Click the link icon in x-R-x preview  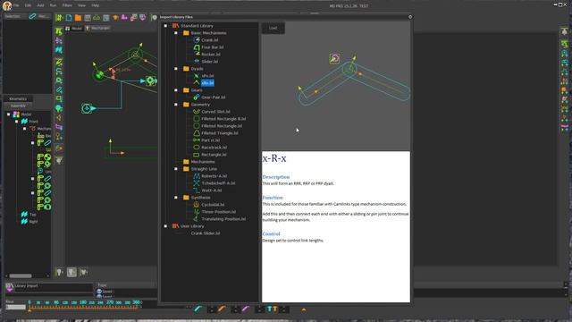click(x=334, y=58)
